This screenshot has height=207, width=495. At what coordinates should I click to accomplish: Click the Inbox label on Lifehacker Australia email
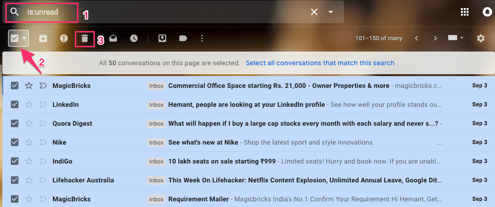[156, 180]
